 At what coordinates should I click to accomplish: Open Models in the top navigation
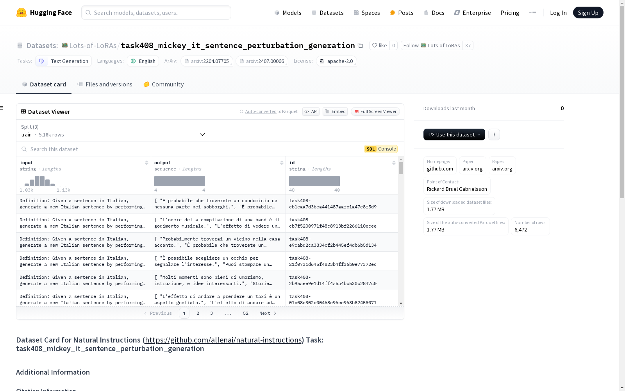click(x=288, y=13)
